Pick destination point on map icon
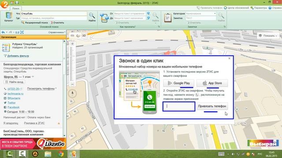282x158 pixels. (x=148, y=18)
